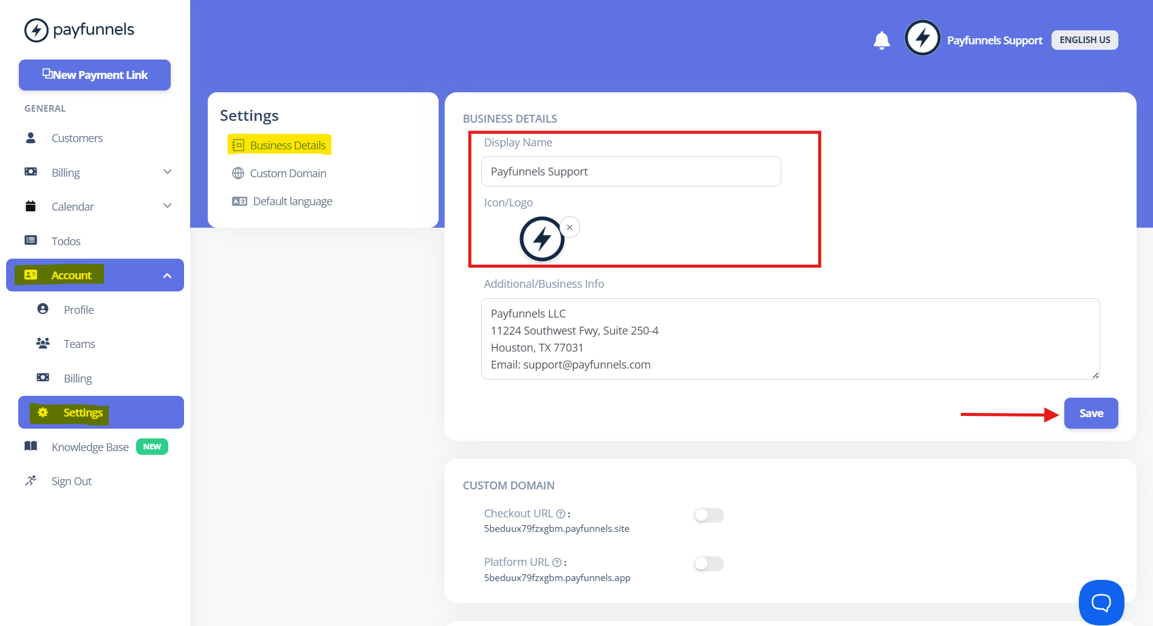Expand the Billing menu chevron
This screenshot has height=626, width=1153.
tap(168, 172)
